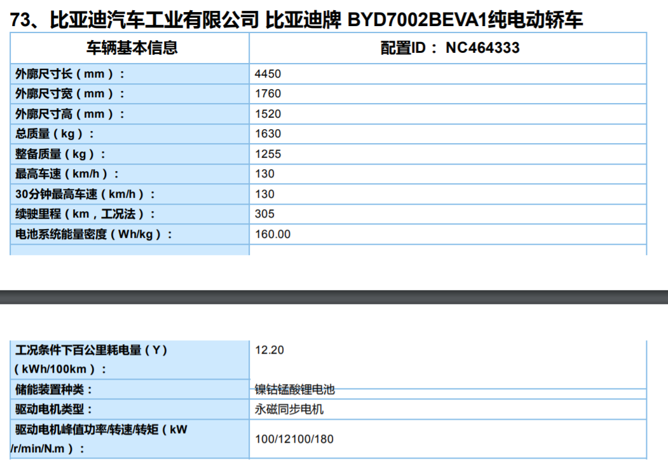Click the configuration ID 'NC464333'
Viewport: 668px width, 470px height.
pyautogui.click(x=482, y=48)
